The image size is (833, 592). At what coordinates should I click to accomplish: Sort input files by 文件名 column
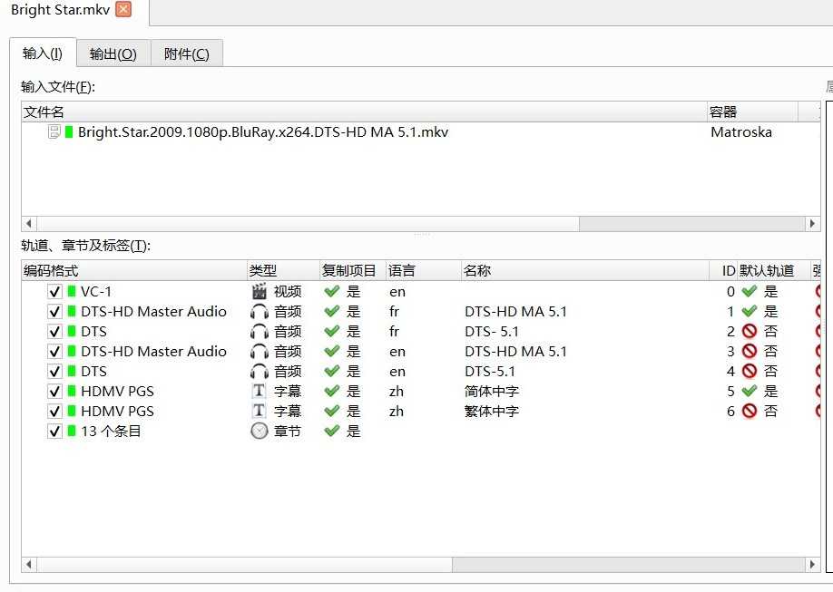(x=364, y=112)
